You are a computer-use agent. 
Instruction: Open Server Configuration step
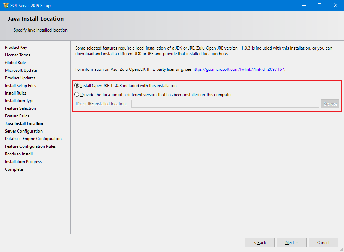[24, 131]
